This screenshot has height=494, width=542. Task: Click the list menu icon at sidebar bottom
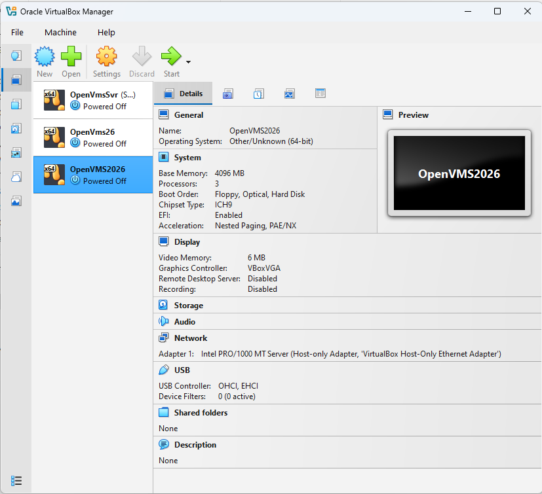[x=16, y=480]
